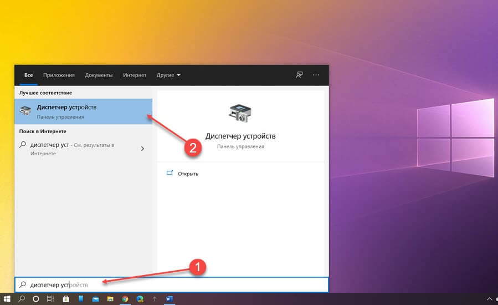Click the gray up-arrow taskbar icon
Viewport: 498px width, 305px height.
click(155, 299)
